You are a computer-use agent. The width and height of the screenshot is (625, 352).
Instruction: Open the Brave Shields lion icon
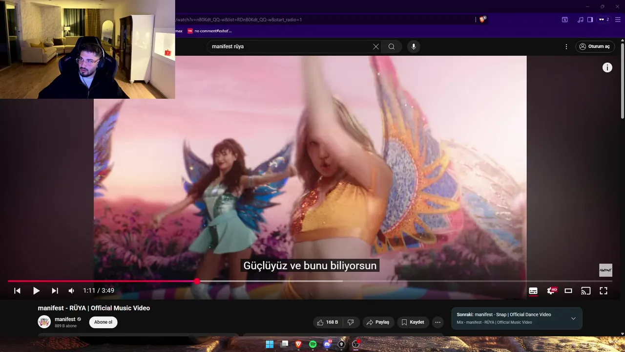(482, 20)
